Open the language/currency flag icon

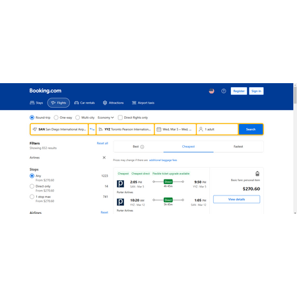(x=211, y=91)
